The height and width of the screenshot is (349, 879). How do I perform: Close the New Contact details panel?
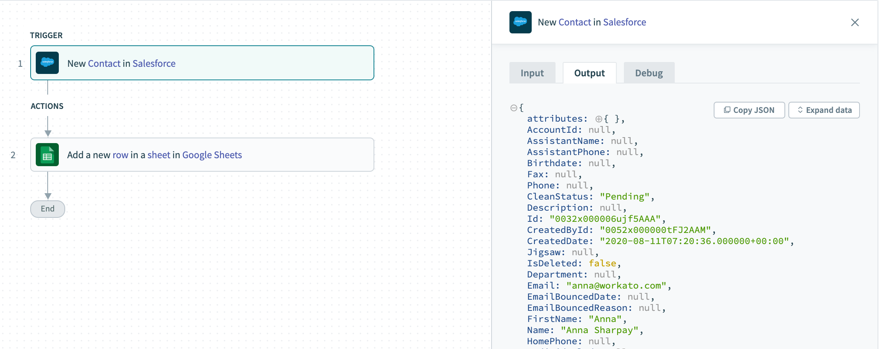pos(855,22)
